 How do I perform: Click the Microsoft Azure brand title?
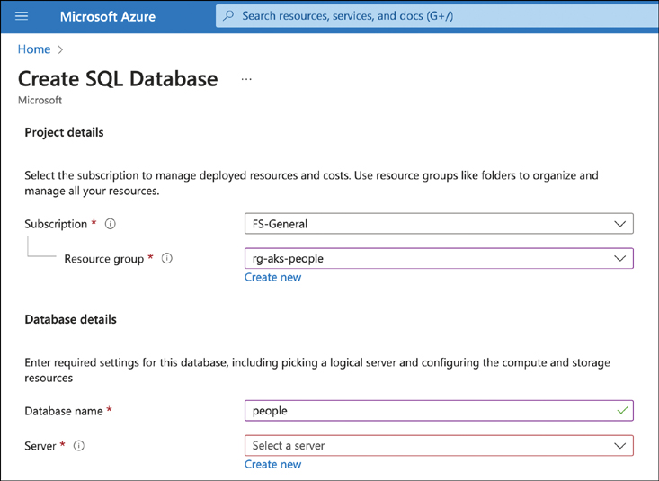click(107, 16)
